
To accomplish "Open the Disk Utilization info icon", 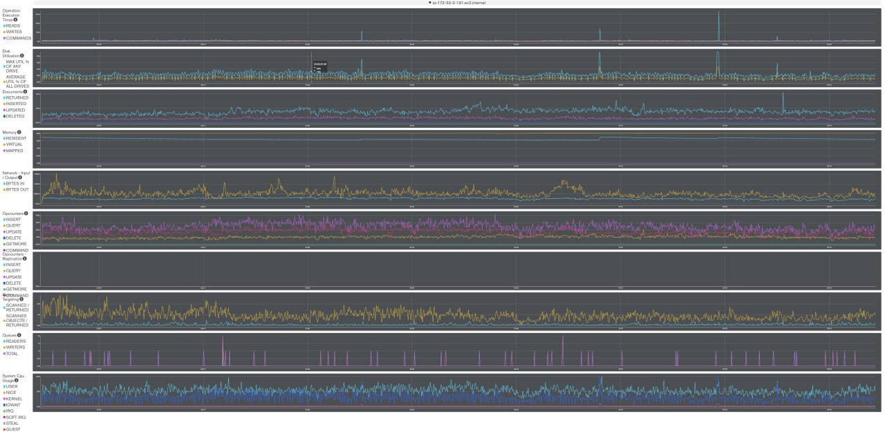I will point(21,55).
